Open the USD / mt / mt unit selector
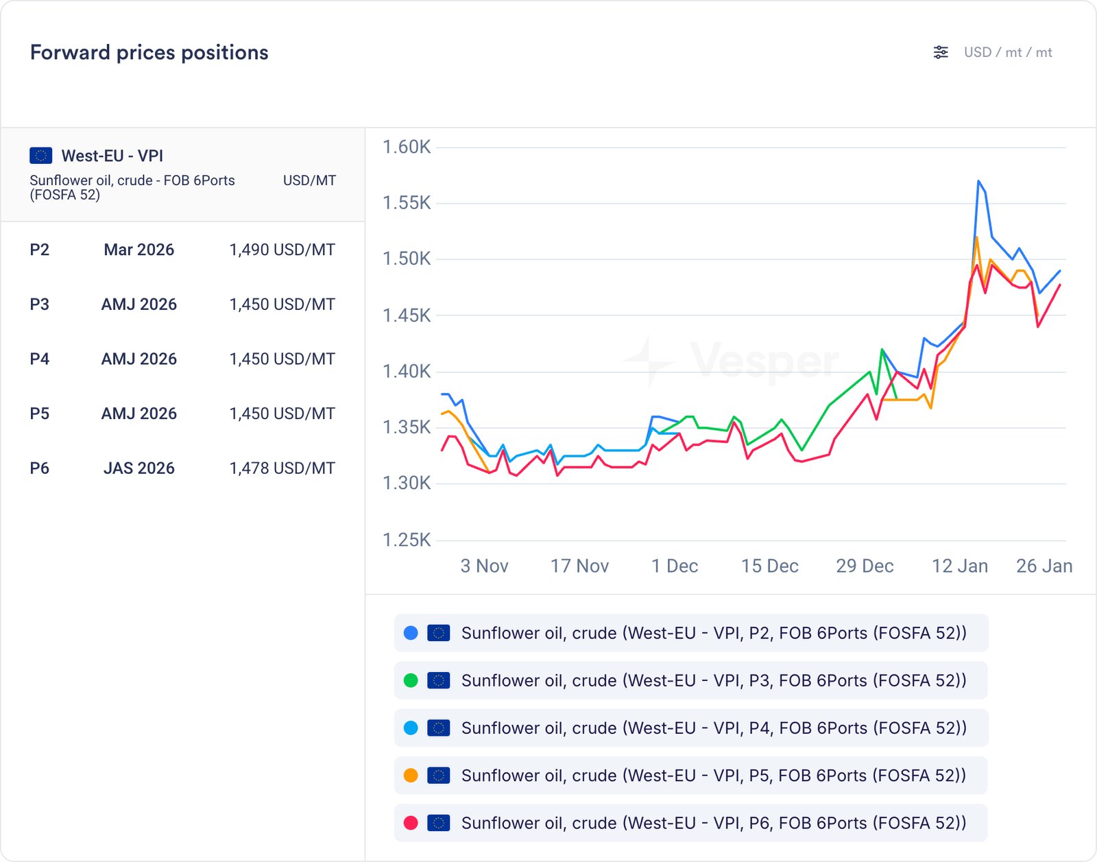1097x862 pixels. click(1007, 52)
